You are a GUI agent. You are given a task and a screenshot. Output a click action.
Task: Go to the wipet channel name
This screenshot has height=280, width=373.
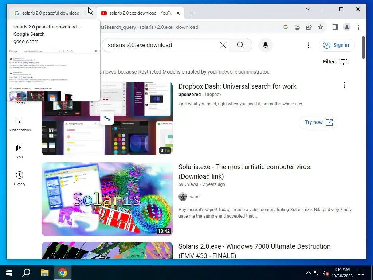pyautogui.click(x=195, y=197)
